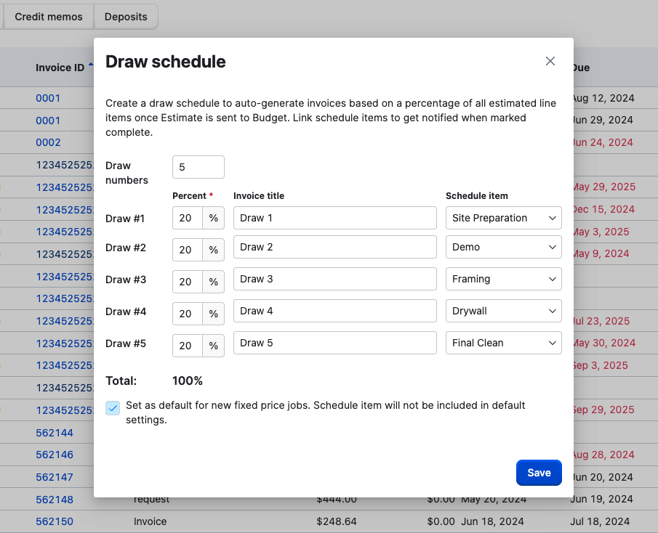Change the Drywall schedule item dropdown
The width and height of the screenshot is (658, 533).
coord(503,311)
